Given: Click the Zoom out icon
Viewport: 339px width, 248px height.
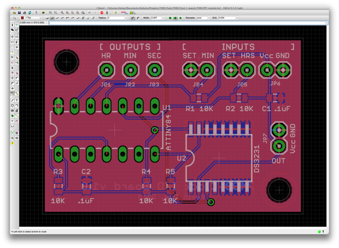Looking at the screenshot, I should click(x=73, y=13).
